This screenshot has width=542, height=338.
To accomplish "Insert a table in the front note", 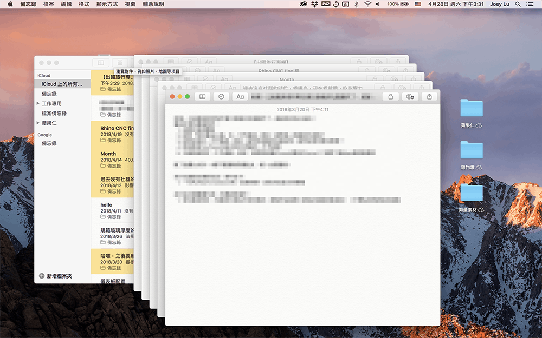I will (x=202, y=96).
